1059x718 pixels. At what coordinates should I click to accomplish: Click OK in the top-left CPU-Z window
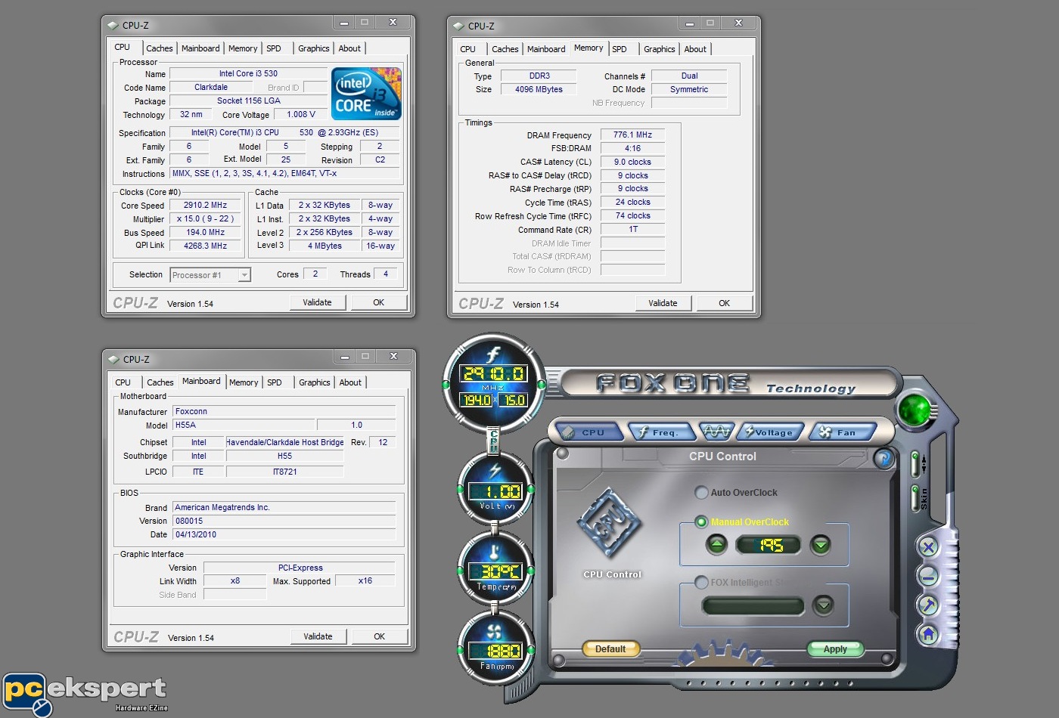pos(379,302)
